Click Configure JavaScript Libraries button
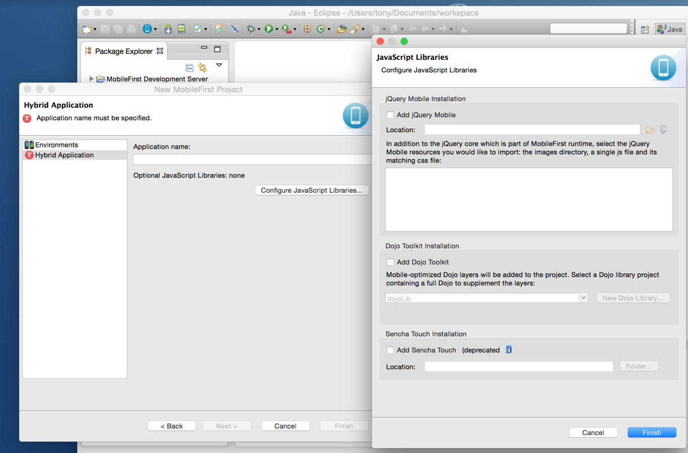Viewport: 688px width, 453px height. 312,190
